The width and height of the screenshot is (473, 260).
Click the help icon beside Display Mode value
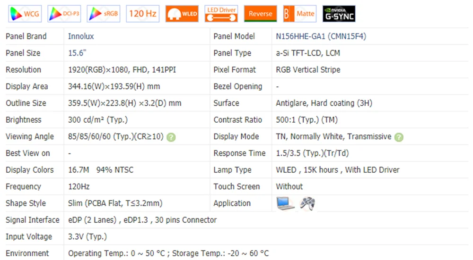(399, 137)
